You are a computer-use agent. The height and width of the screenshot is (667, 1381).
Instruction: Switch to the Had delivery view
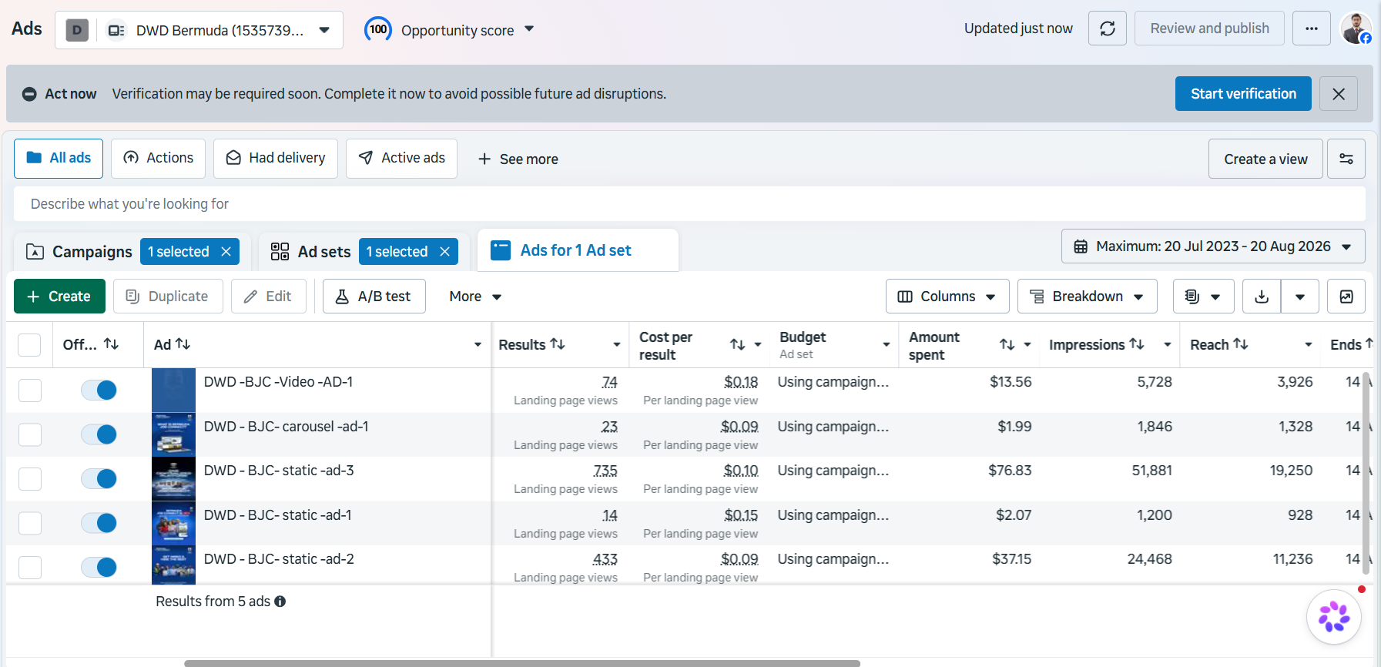pos(276,159)
